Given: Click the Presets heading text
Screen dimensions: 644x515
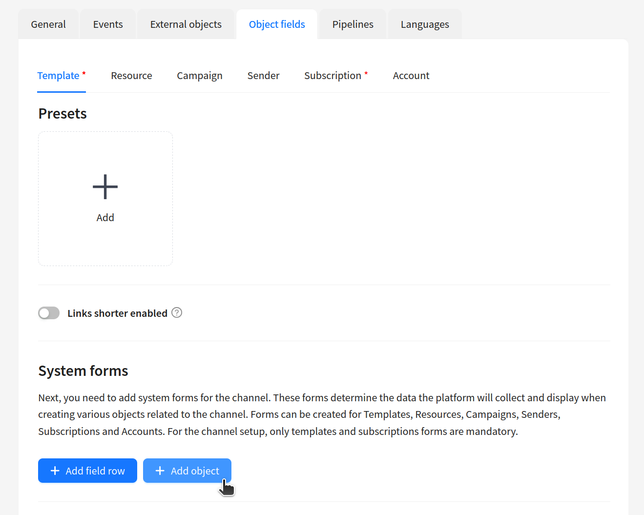Looking at the screenshot, I should 62,114.
